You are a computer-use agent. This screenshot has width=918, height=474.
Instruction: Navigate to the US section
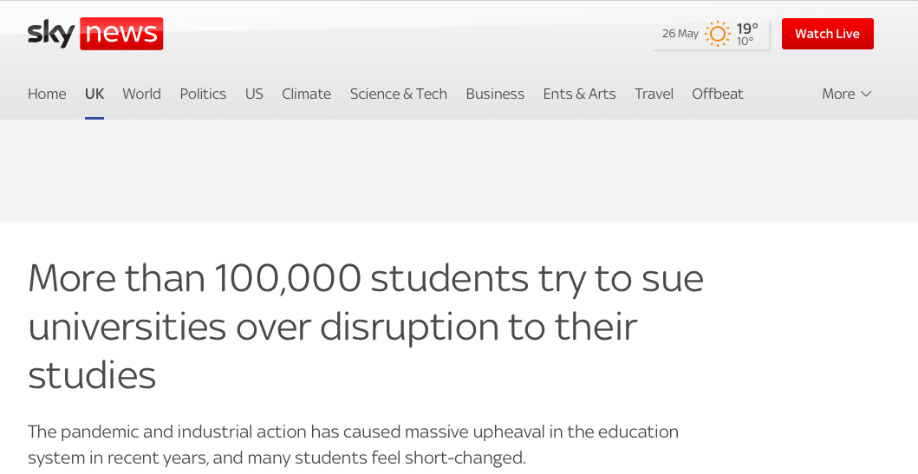coord(254,94)
